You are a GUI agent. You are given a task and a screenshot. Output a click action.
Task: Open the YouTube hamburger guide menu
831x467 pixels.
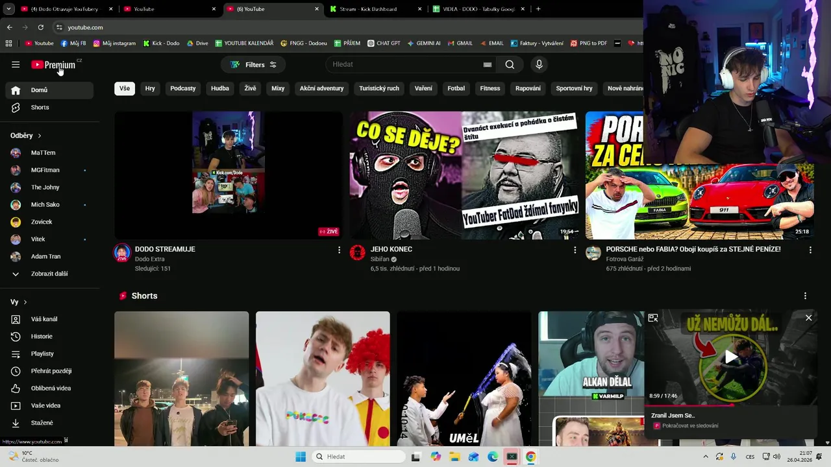16,64
